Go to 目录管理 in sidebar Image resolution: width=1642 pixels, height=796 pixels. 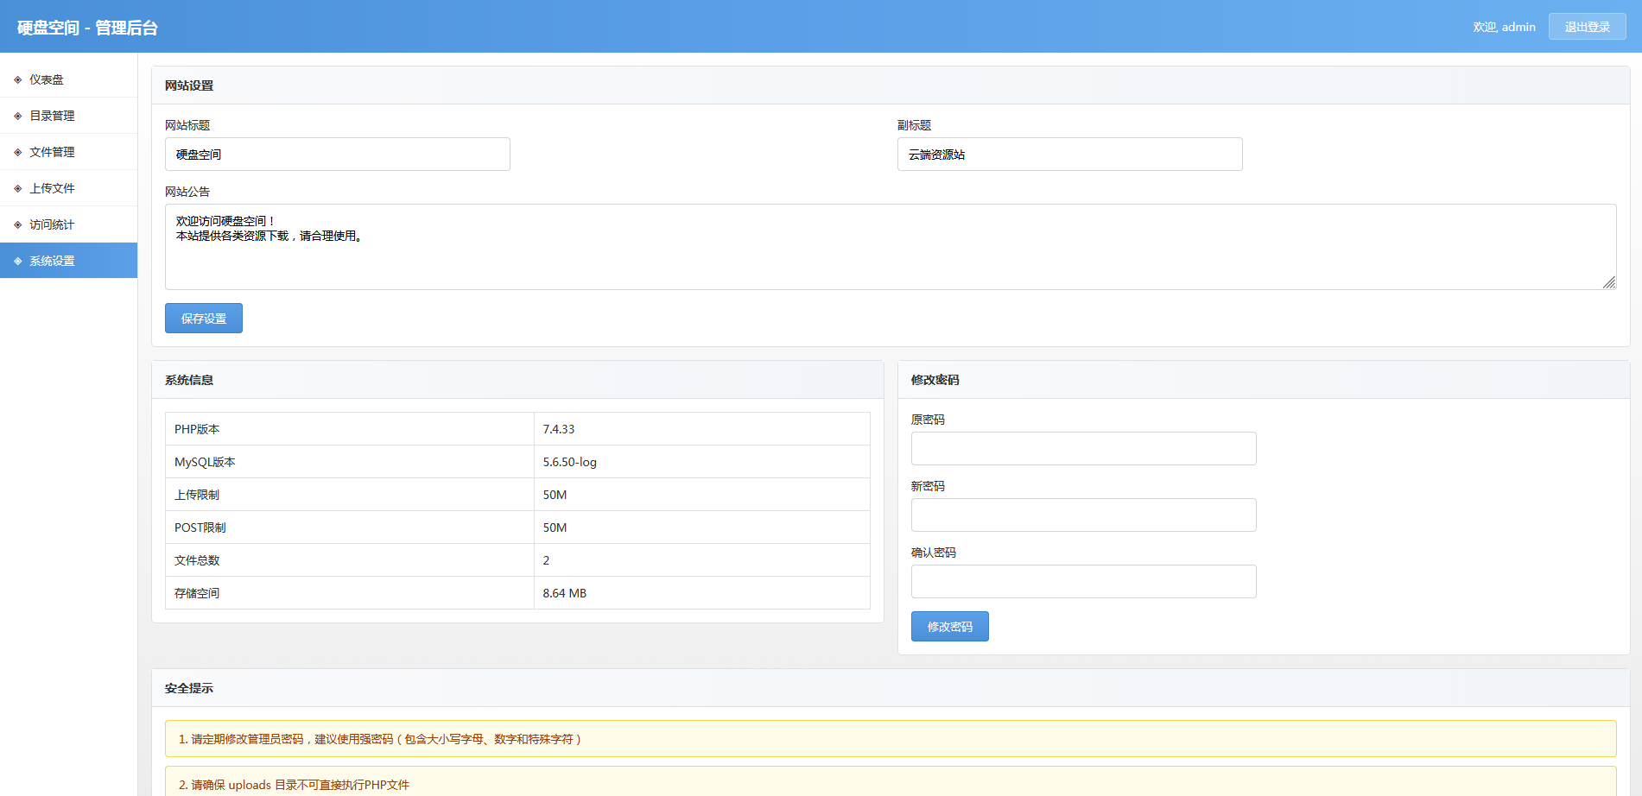52,116
